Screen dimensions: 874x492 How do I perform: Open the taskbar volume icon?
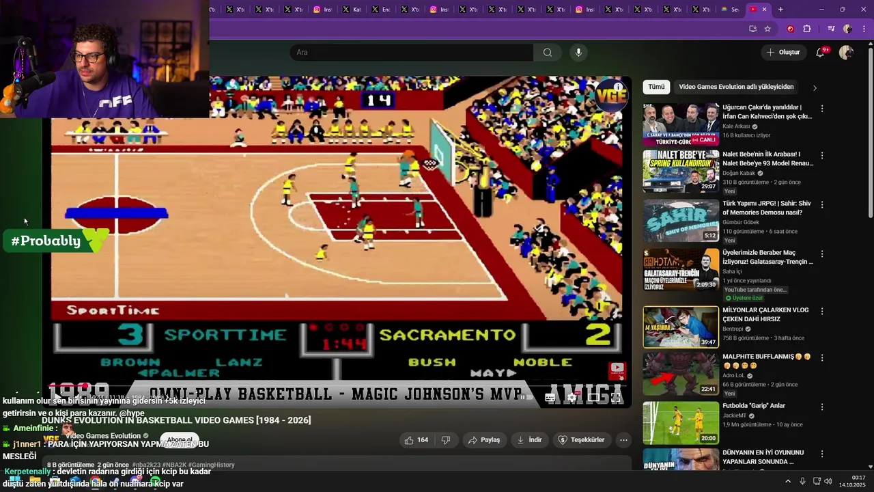[x=828, y=481]
